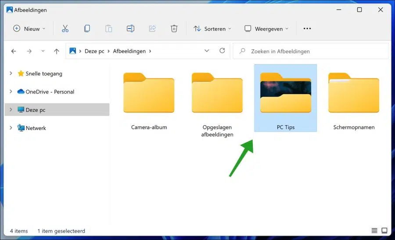Click the Afbeeldingen title bar icon
Screen dimensions: 395x240
click(10, 10)
